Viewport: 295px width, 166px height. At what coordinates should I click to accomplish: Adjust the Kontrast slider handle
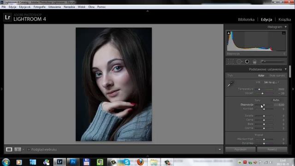click(264, 109)
